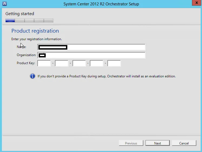
Task: Click into the Name input field
Action: 91,47
